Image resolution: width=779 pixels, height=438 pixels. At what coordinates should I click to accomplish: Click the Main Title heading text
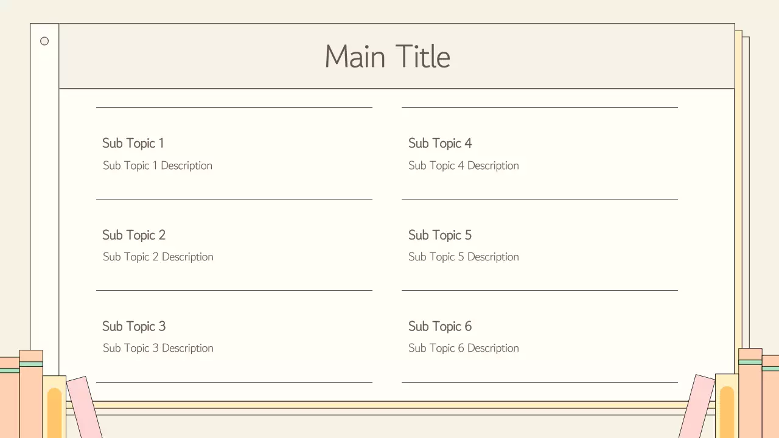coord(387,57)
